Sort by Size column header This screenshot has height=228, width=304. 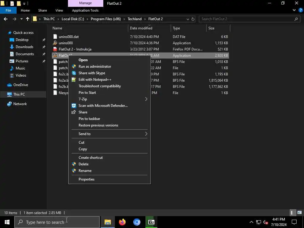click(218, 28)
